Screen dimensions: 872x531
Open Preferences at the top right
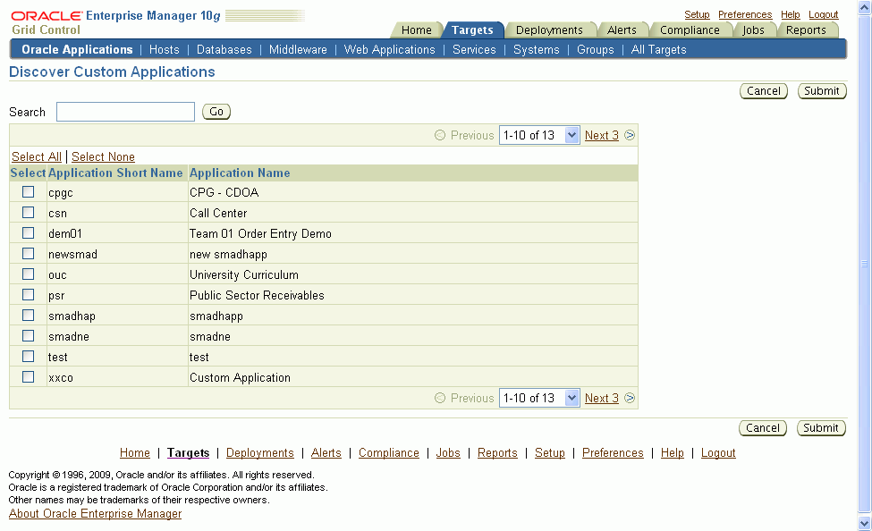[744, 14]
